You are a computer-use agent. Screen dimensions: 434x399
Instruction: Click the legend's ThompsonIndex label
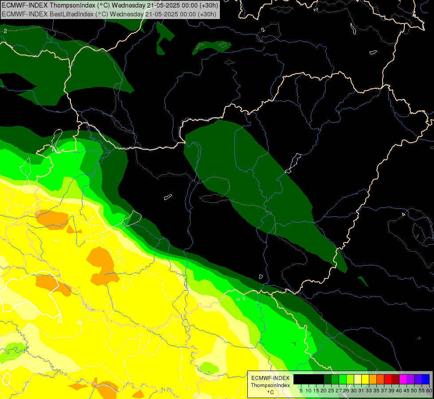coord(270,385)
